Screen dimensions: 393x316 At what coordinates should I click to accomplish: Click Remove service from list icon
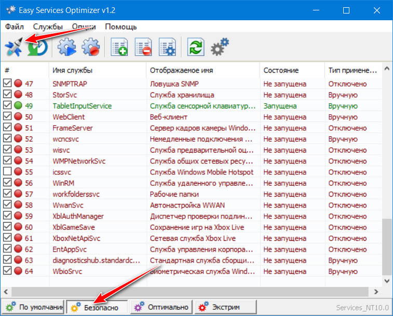[143, 47]
